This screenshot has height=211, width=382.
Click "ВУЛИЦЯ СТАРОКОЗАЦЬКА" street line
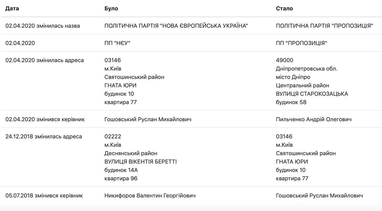312,94
